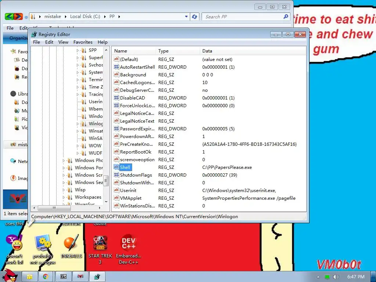Click the Search PP input field
The height and width of the screenshot is (282, 376).
pyautogui.click(x=243, y=17)
